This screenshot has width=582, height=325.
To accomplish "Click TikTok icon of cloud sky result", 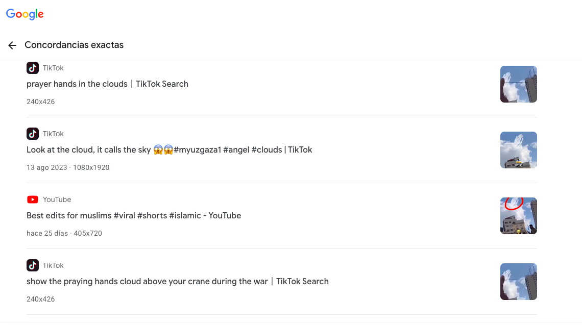I will tap(33, 134).
